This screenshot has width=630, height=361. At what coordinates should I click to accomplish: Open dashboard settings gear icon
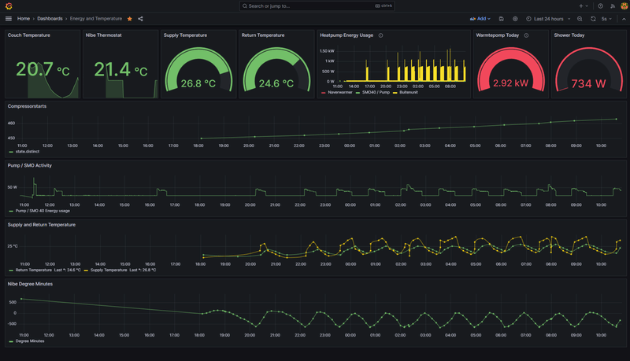coord(515,19)
